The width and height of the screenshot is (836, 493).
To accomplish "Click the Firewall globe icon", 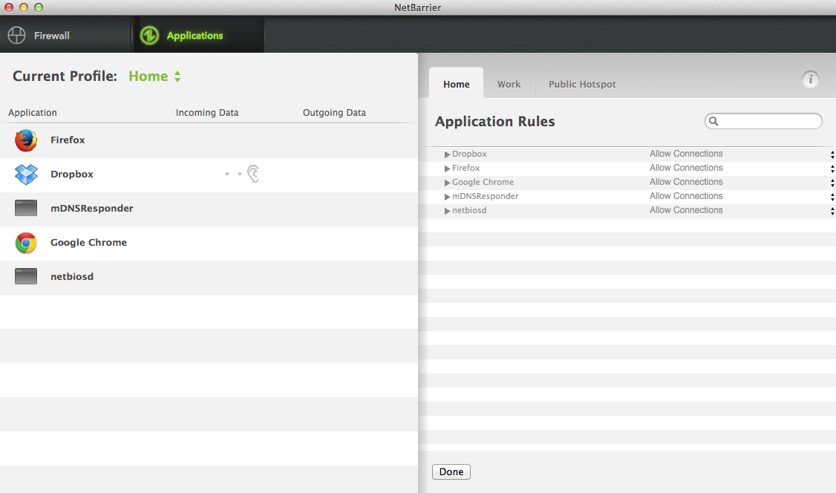I will click(x=16, y=35).
